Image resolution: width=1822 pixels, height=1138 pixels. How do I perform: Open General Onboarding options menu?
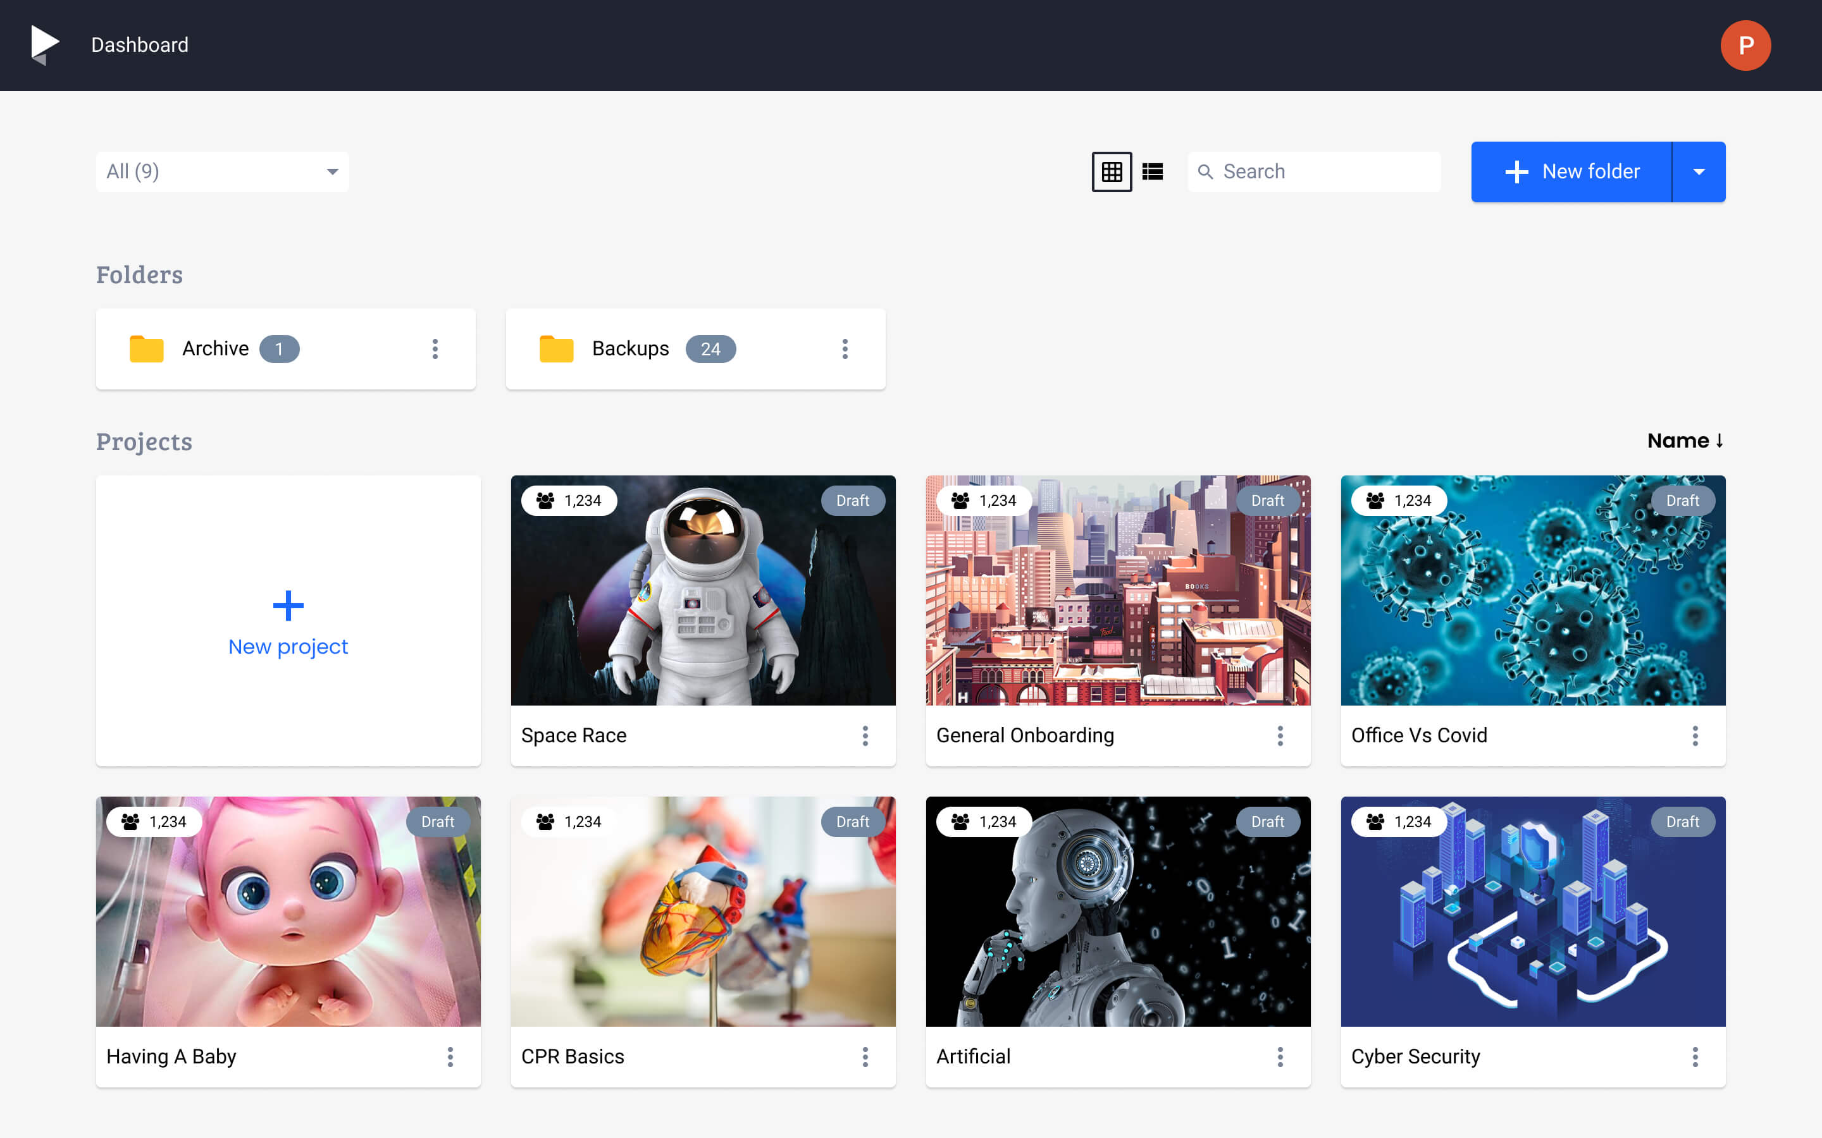1280,735
